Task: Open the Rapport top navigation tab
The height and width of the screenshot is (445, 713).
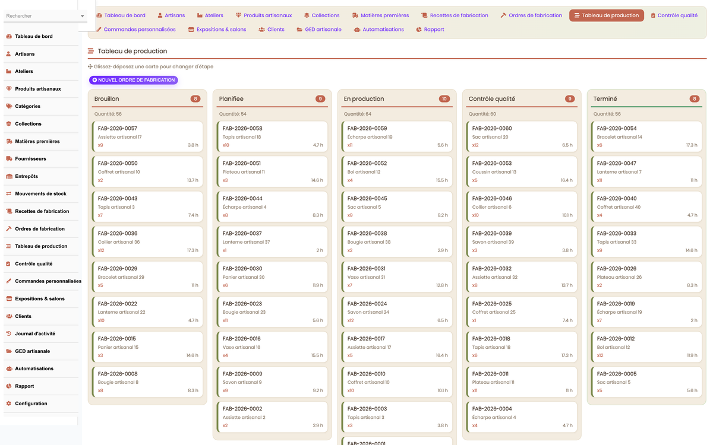Action: pos(430,29)
